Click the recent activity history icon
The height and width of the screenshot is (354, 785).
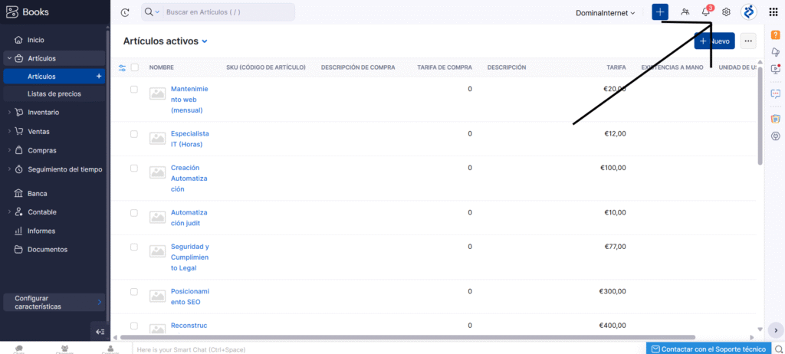(x=125, y=12)
